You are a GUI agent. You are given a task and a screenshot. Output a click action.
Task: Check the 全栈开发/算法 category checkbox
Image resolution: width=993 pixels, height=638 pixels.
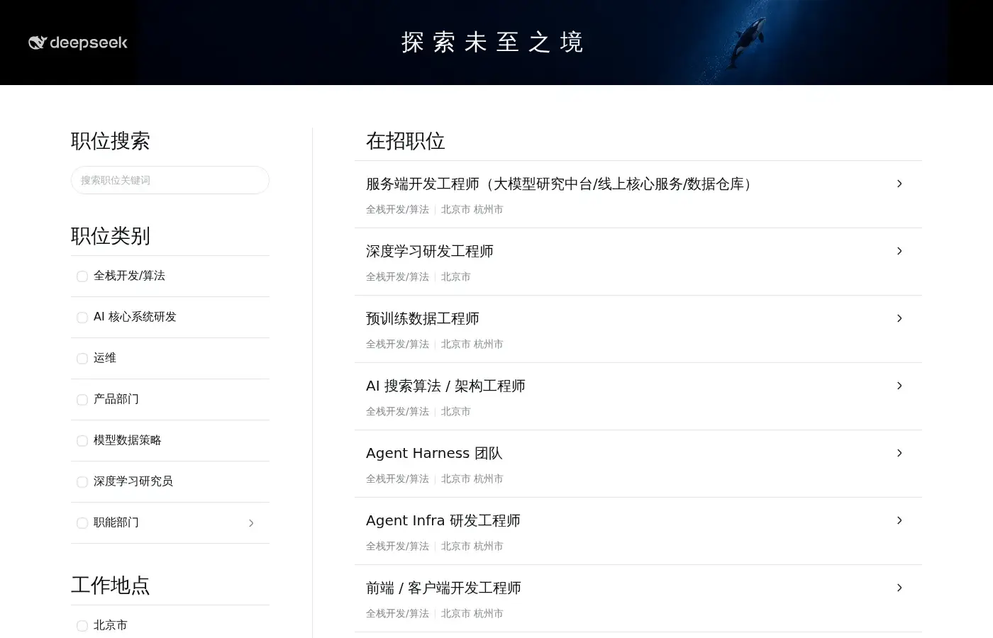tap(82, 276)
